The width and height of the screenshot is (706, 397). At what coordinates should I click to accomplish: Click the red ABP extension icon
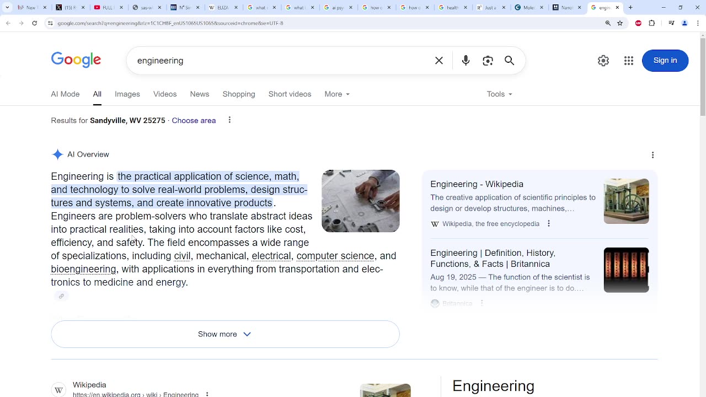point(639,23)
